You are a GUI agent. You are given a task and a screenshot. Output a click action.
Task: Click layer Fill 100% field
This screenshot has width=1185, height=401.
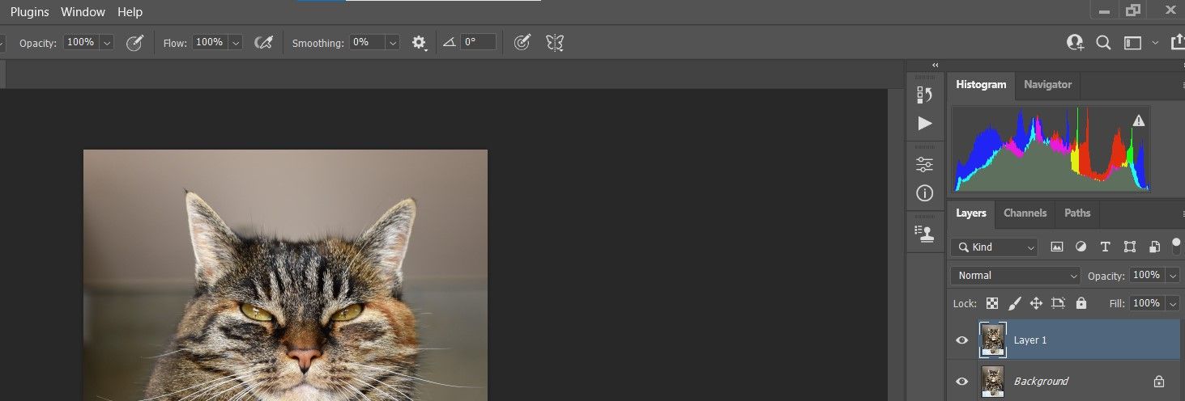point(1146,303)
